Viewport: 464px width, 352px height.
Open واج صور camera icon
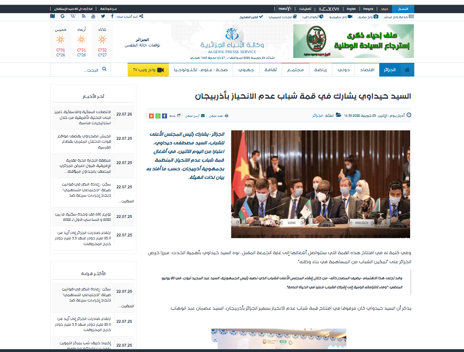click(376, 16)
